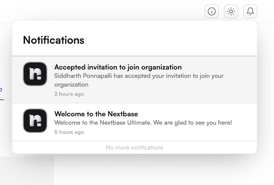
Task: Open the "Accepted invitation to join organization" title
Action: [118, 67]
